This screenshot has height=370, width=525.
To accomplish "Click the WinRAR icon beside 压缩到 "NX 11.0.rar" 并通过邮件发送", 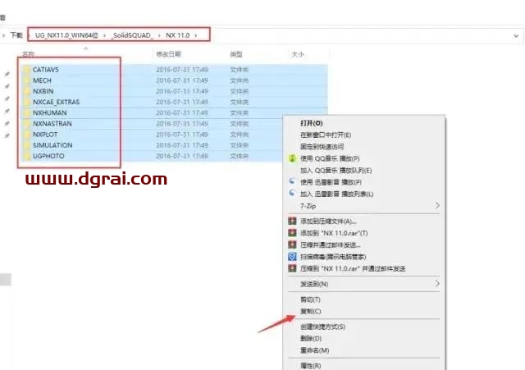I will (x=292, y=268).
